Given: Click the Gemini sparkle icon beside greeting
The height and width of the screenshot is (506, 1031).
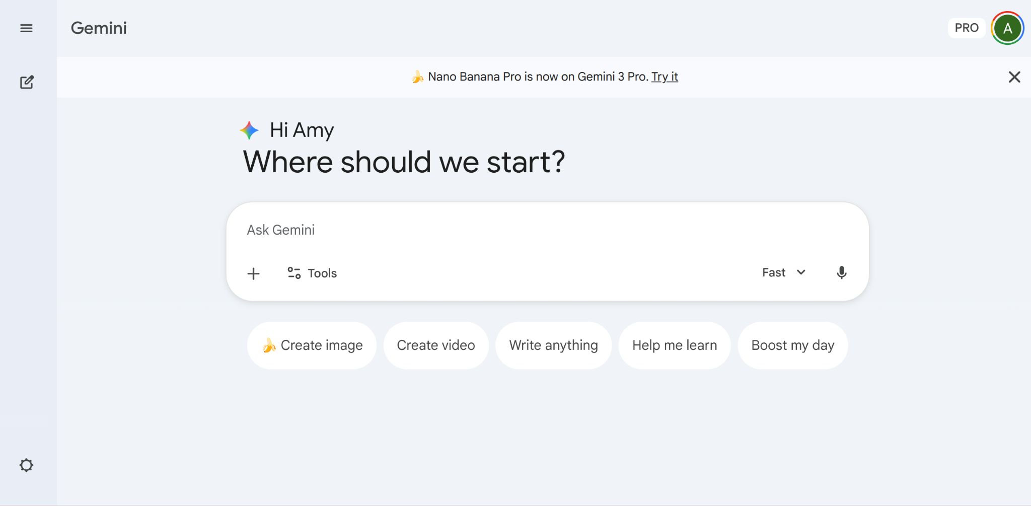Looking at the screenshot, I should tap(249, 130).
